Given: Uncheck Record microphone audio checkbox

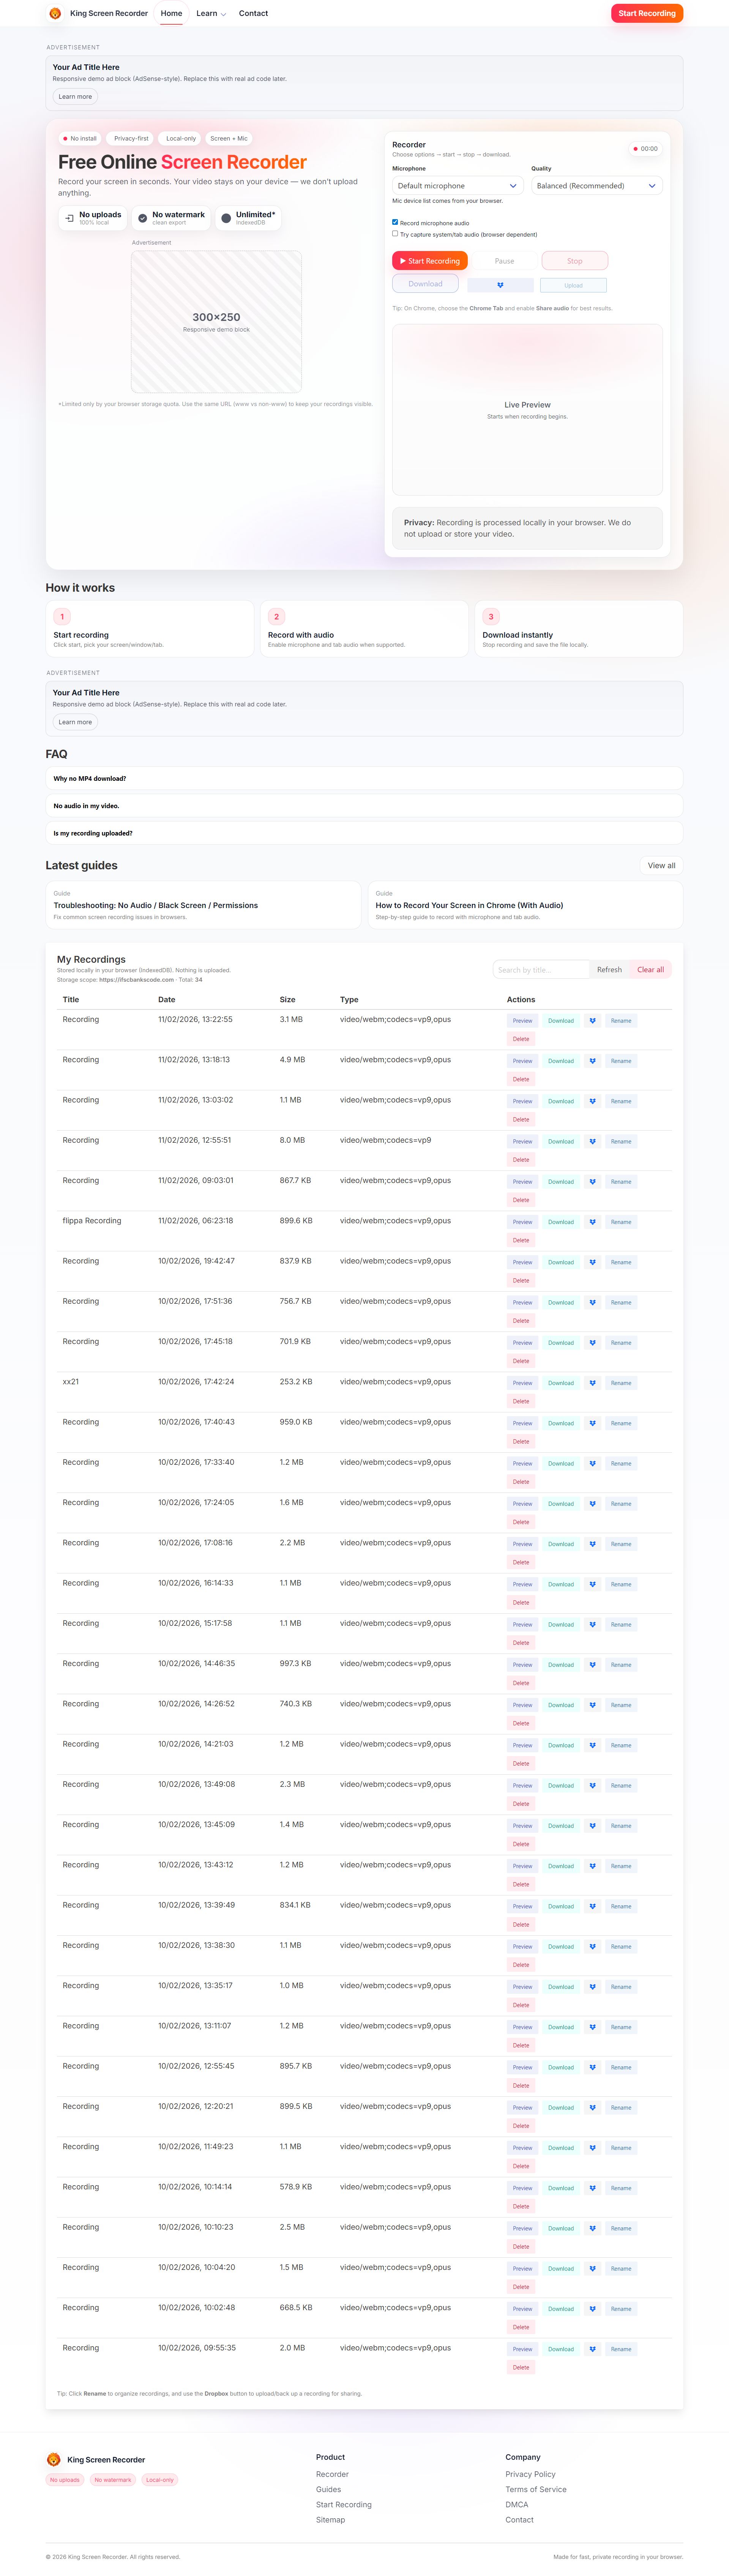Looking at the screenshot, I should pos(395,222).
